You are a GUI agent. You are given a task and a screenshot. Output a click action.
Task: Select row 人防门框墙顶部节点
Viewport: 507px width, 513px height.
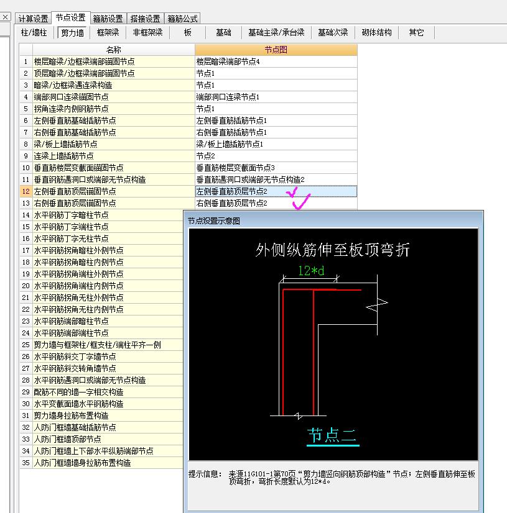(108, 439)
